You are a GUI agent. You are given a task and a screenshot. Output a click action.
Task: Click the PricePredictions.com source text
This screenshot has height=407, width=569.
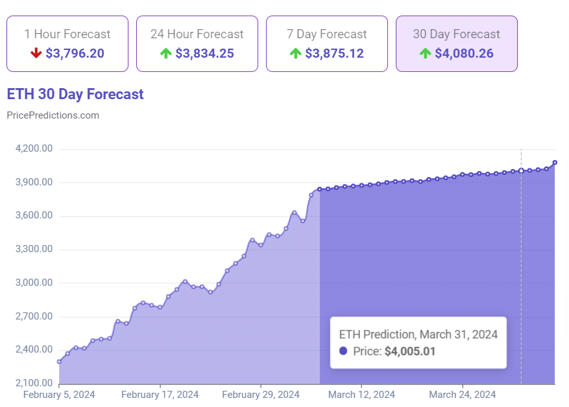pyautogui.click(x=53, y=115)
